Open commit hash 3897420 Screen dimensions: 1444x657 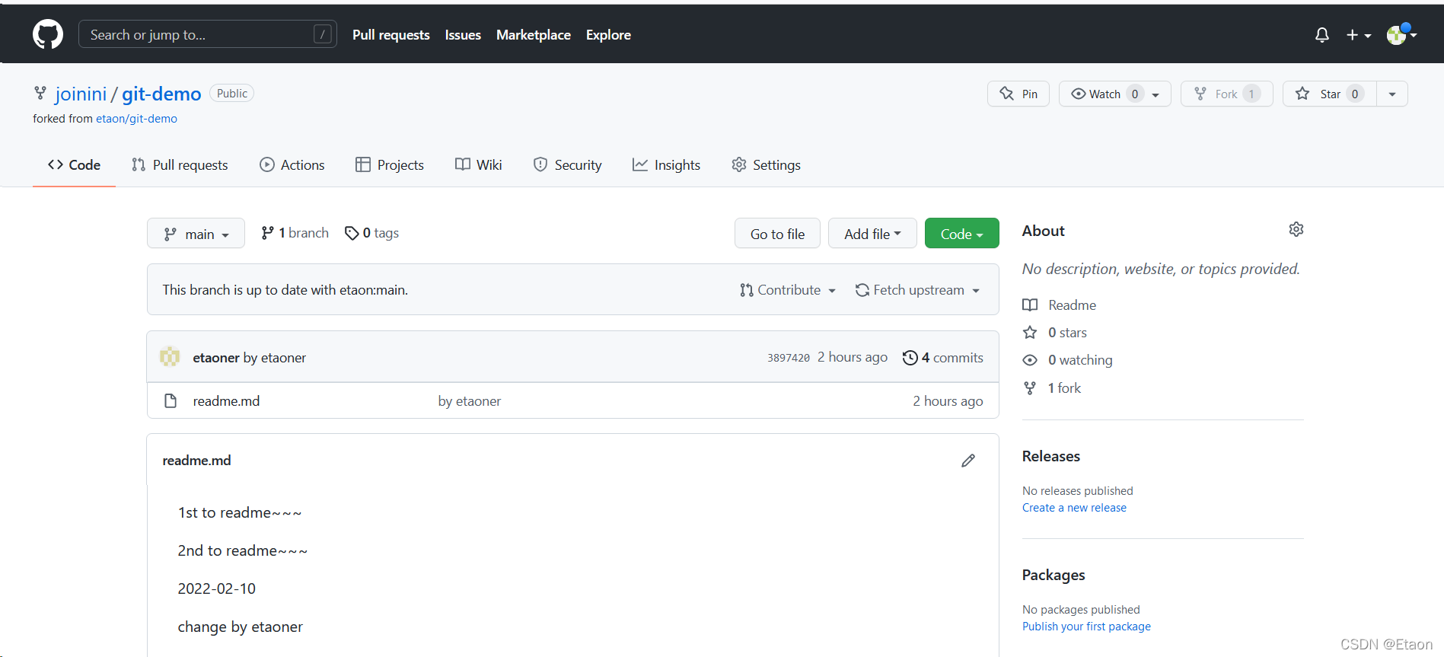pos(789,358)
